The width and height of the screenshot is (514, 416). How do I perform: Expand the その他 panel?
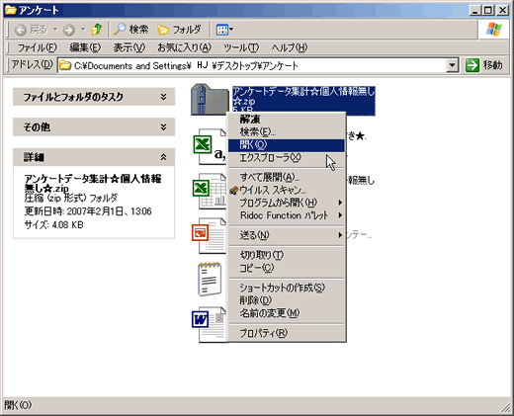[94, 127]
